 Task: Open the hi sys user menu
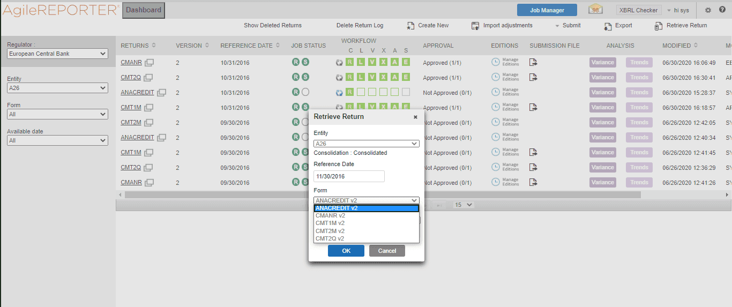click(x=678, y=10)
